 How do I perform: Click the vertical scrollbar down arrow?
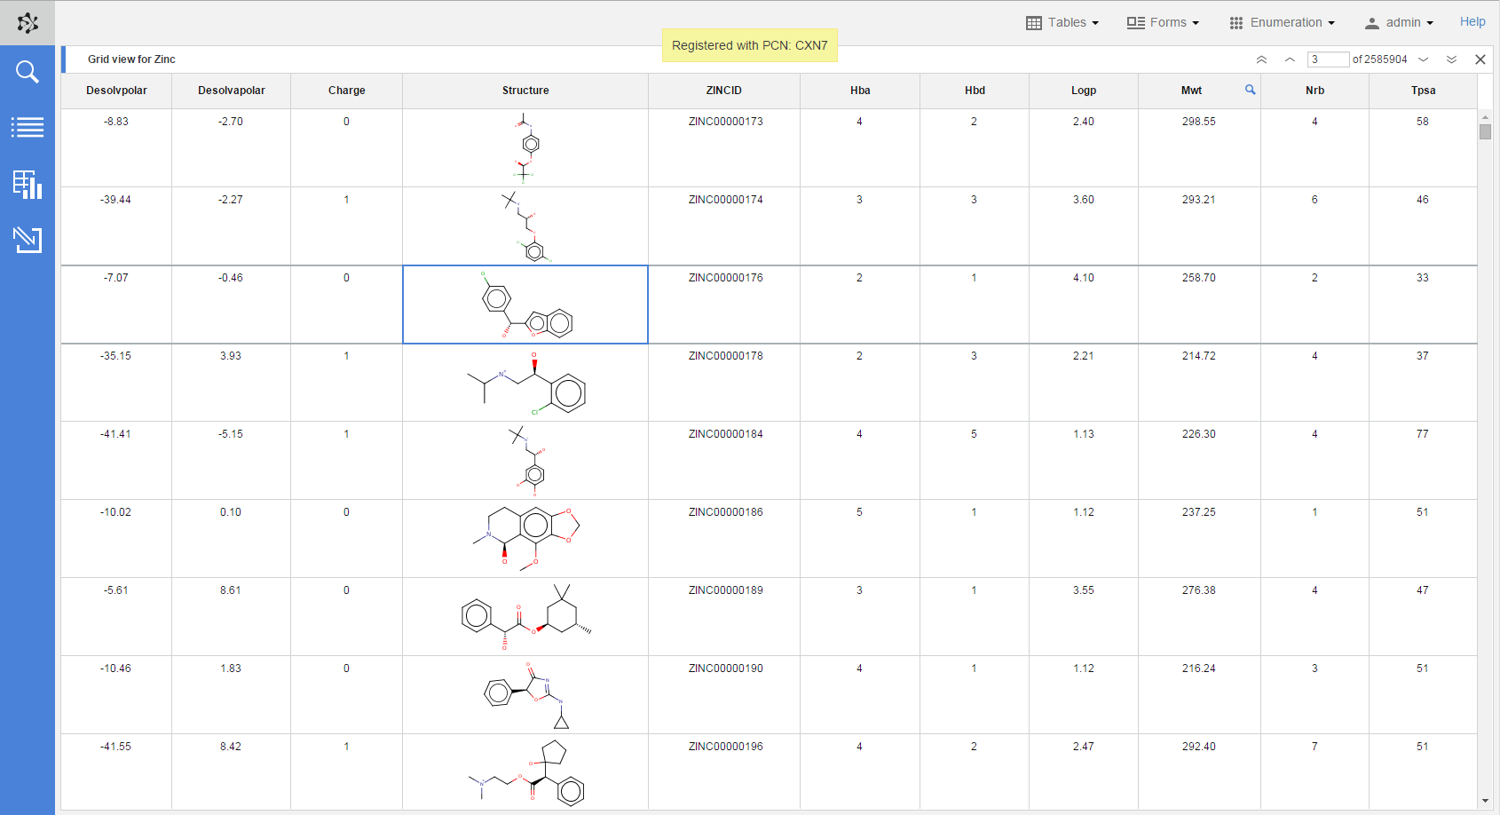pos(1485,801)
